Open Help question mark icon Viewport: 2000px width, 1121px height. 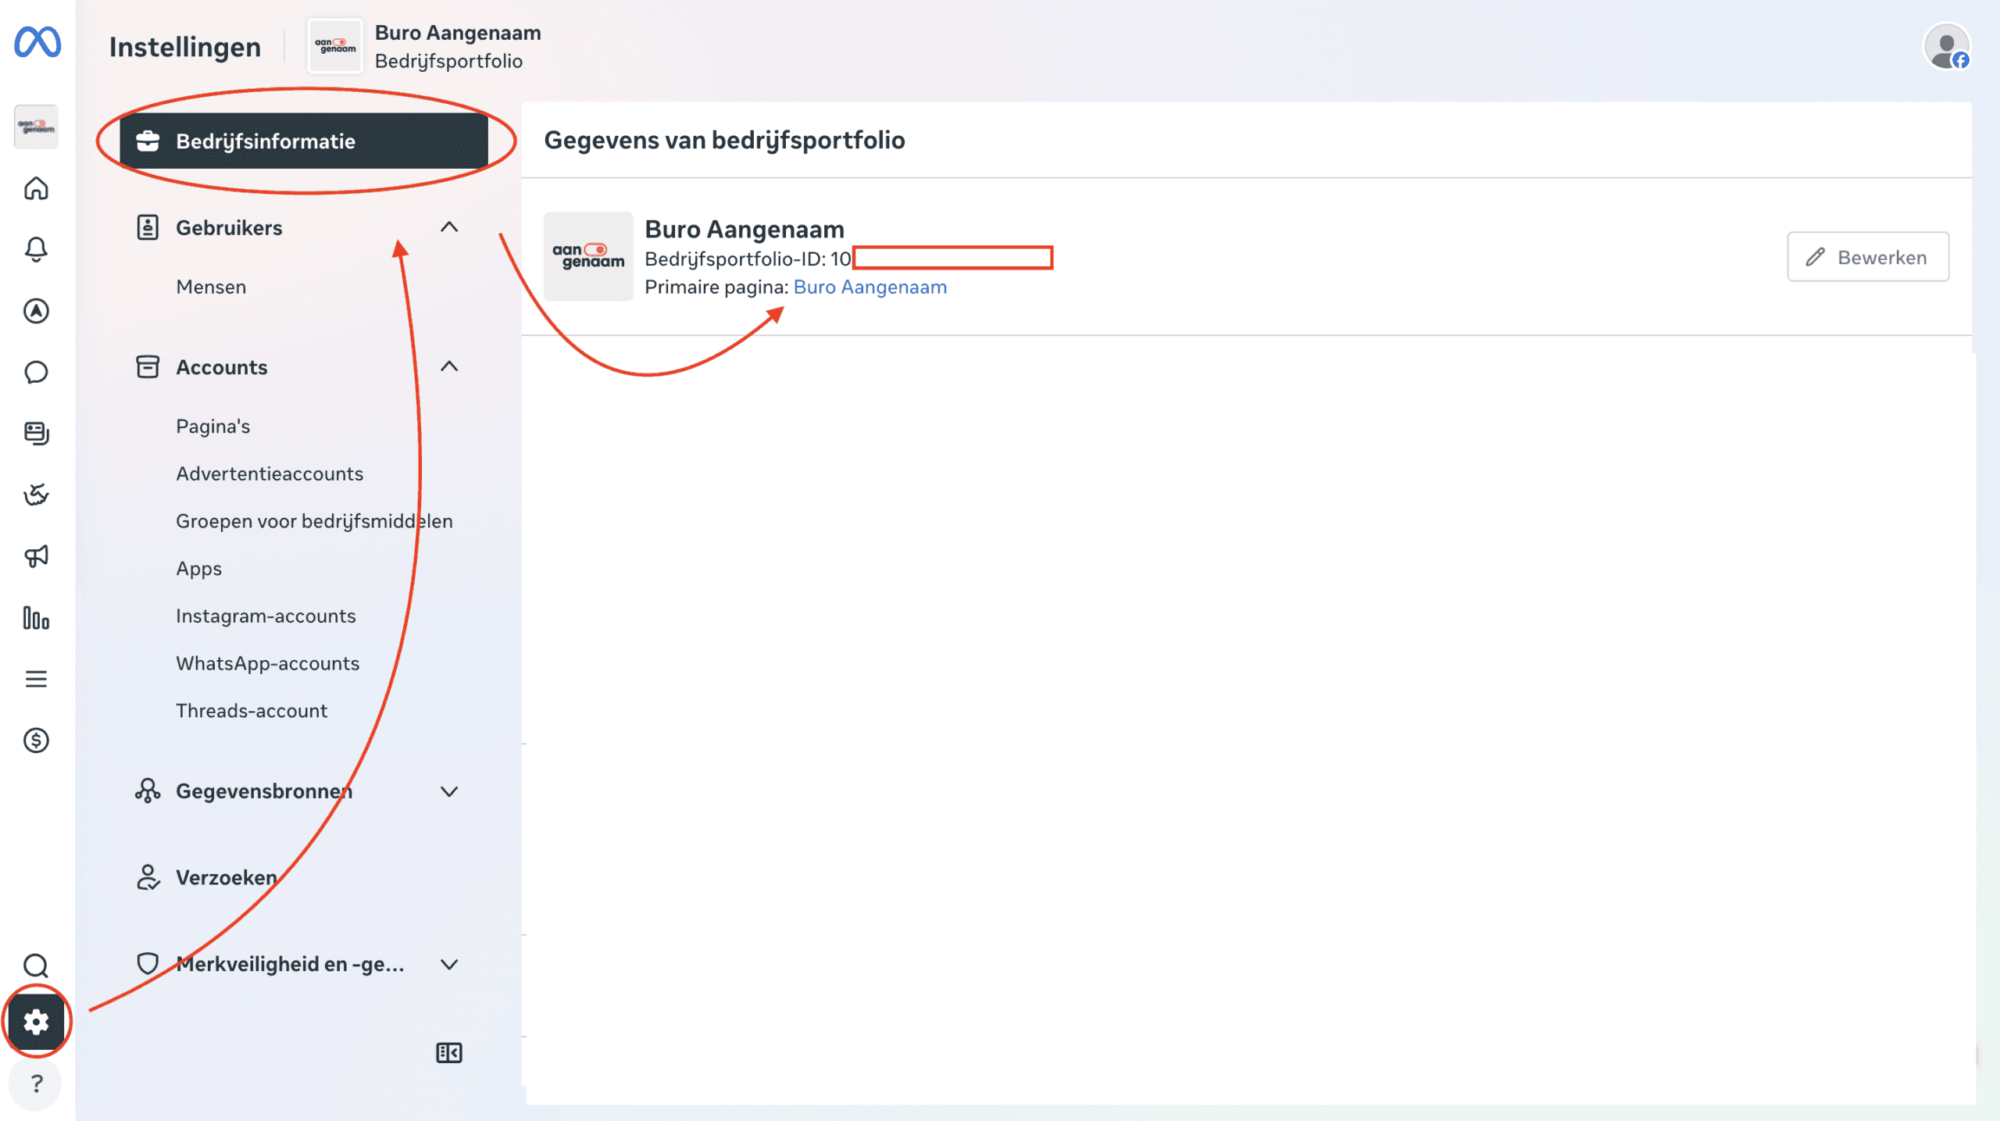[36, 1084]
